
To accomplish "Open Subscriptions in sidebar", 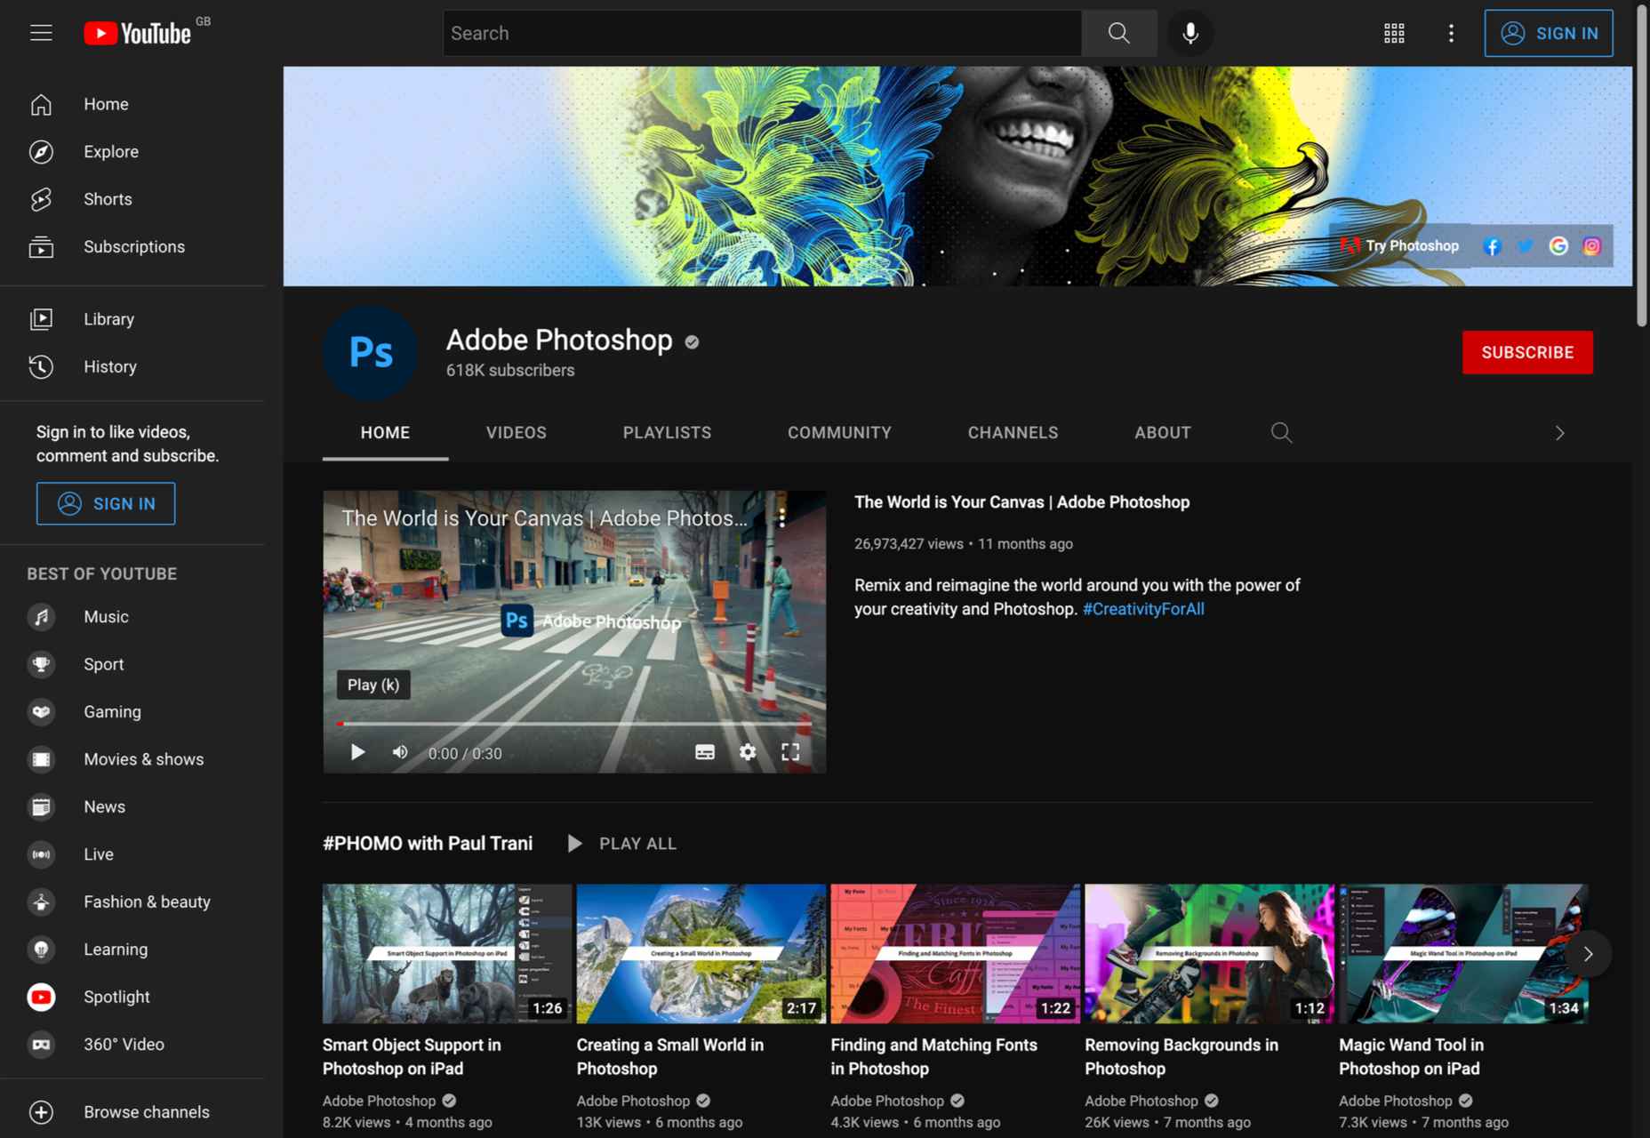I will (x=132, y=246).
